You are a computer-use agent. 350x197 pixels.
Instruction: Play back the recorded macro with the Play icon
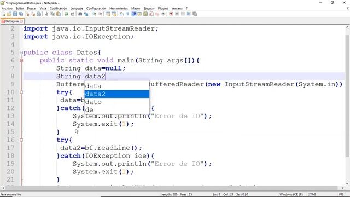click(183, 14)
